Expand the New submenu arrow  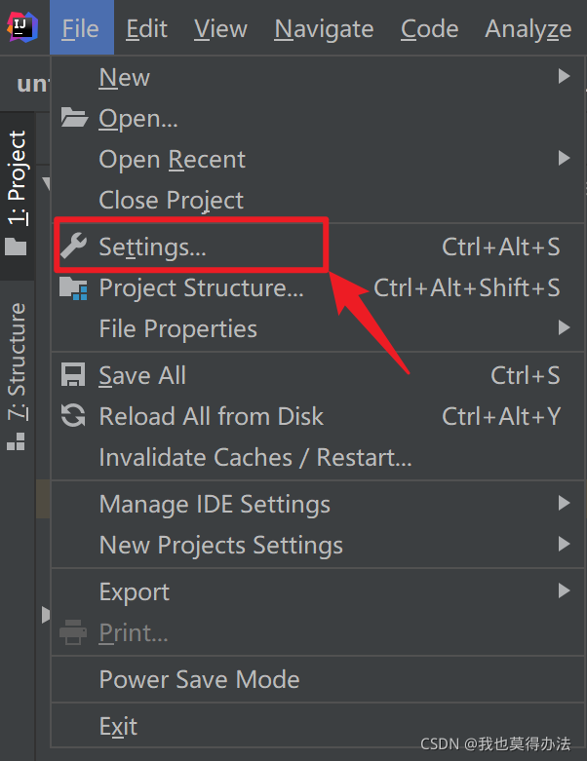[x=564, y=76]
